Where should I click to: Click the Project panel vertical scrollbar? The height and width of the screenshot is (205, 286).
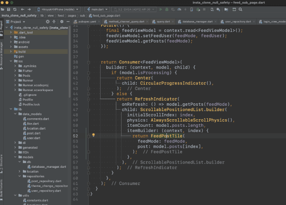point(70,63)
